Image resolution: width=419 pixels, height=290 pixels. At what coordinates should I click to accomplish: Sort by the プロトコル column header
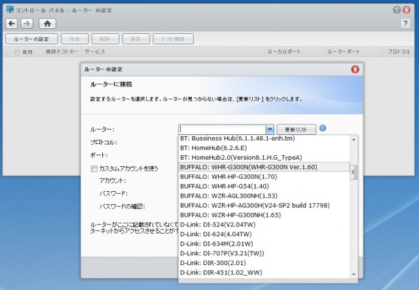tap(399, 52)
